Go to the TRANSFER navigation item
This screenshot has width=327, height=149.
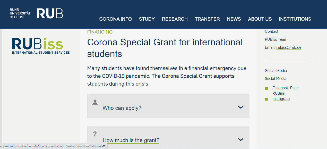207,19
